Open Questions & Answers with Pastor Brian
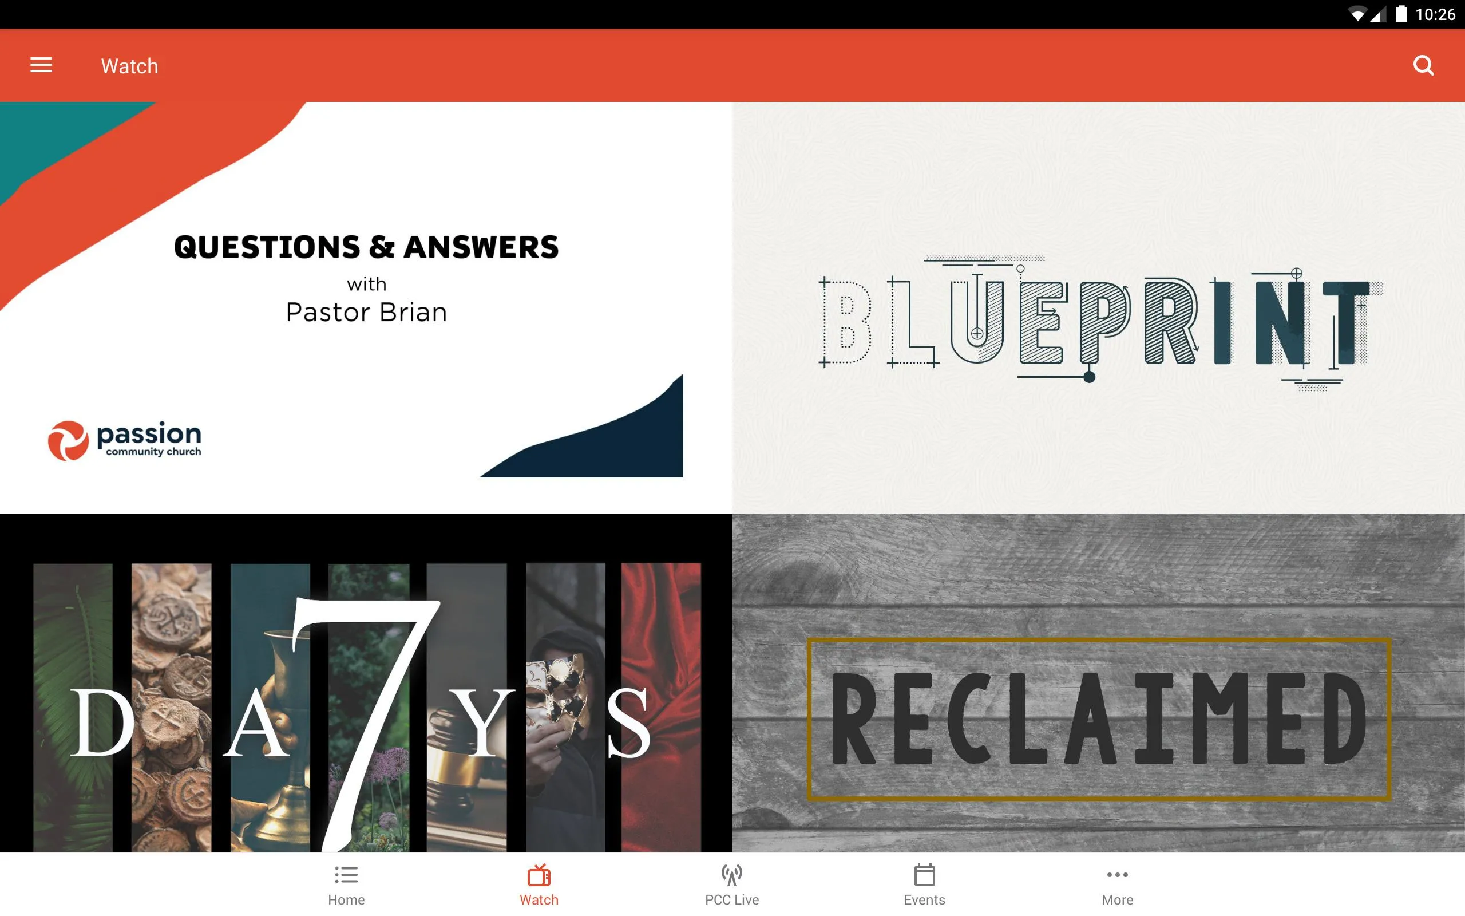1465x916 pixels. tap(366, 306)
